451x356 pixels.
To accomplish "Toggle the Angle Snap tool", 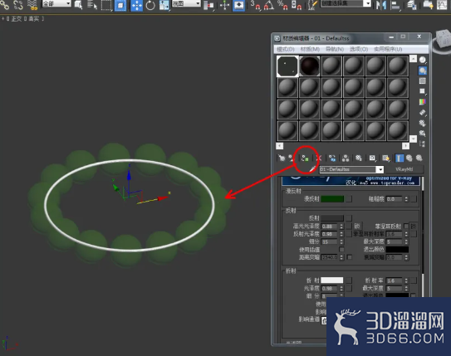I will pos(269,5).
